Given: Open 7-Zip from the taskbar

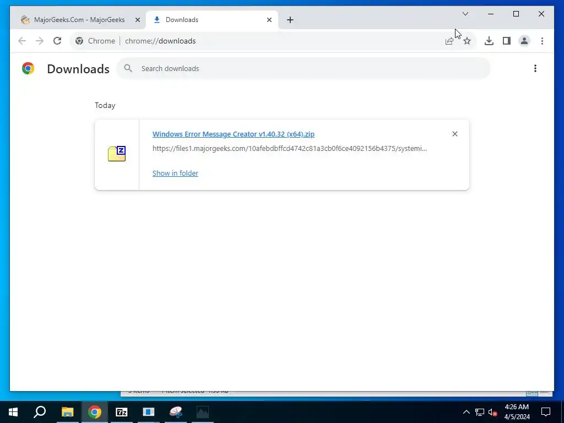Looking at the screenshot, I should [x=122, y=412].
